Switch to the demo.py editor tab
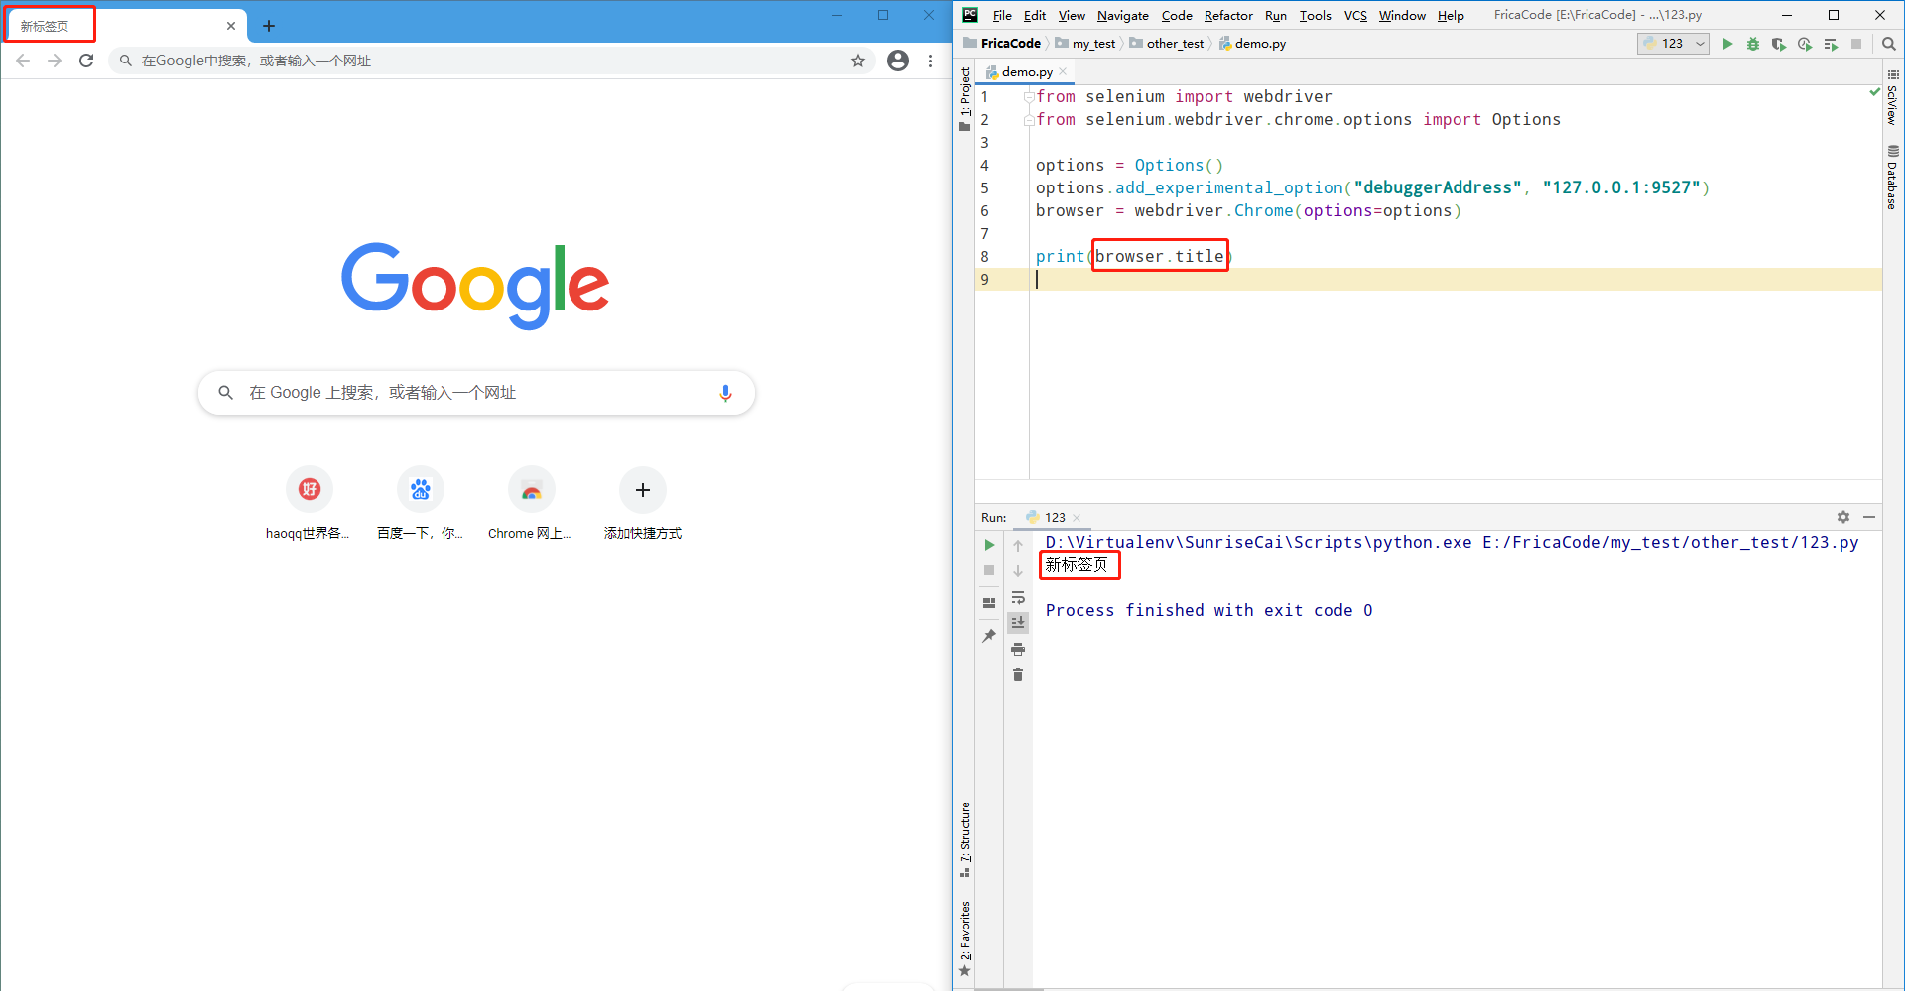This screenshot has height=991, width=1905. 1026,71
